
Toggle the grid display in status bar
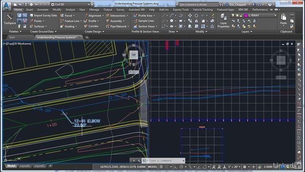pyautogui.click(x=161, y=167)
